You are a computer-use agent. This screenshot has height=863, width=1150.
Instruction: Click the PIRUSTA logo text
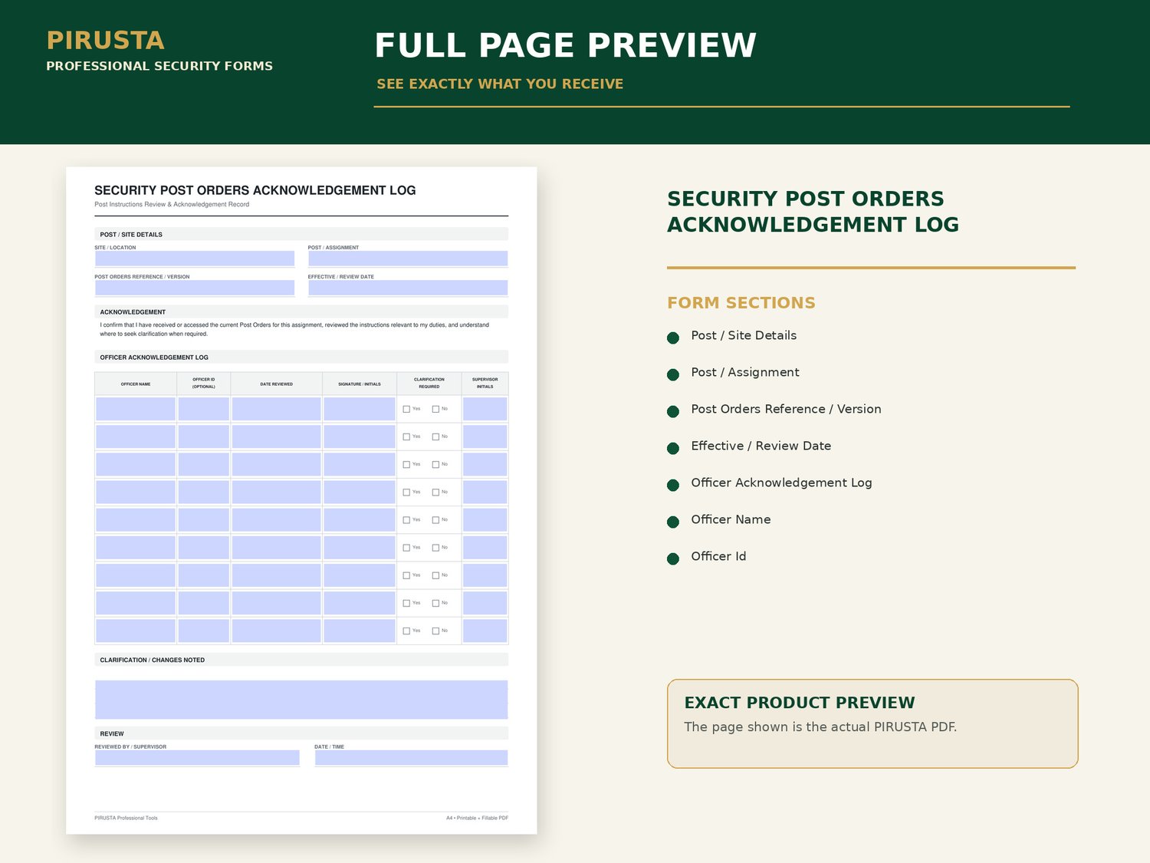pos(106,40)
